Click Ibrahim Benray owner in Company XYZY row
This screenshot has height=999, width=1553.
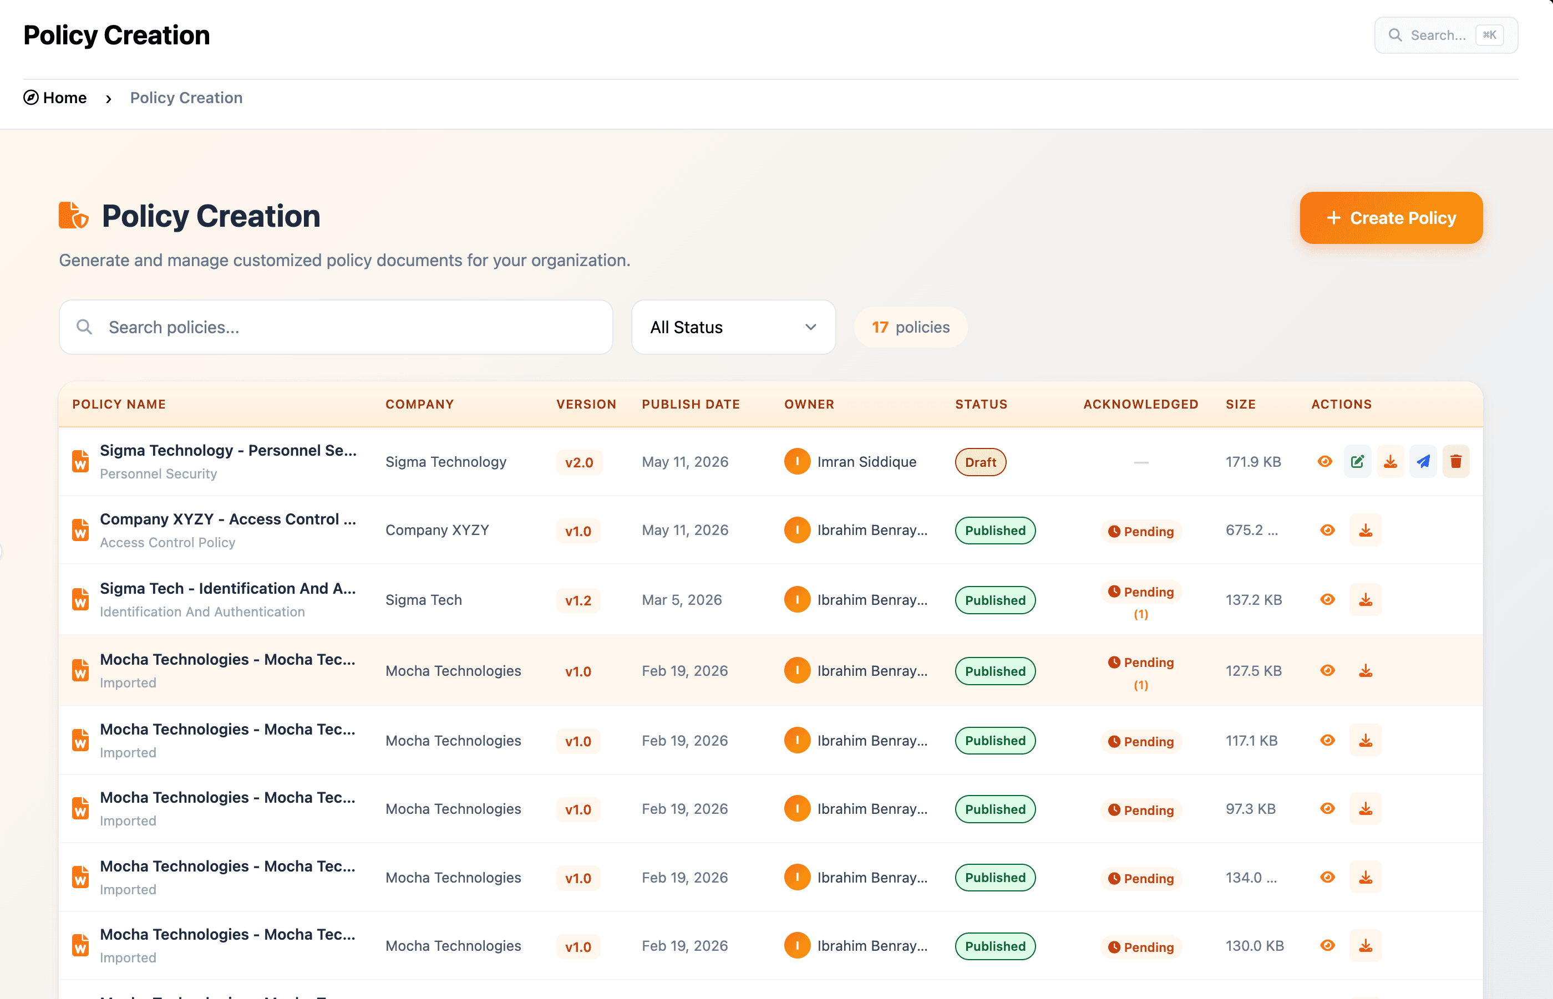pyautogui.click(x=871, y=530)
